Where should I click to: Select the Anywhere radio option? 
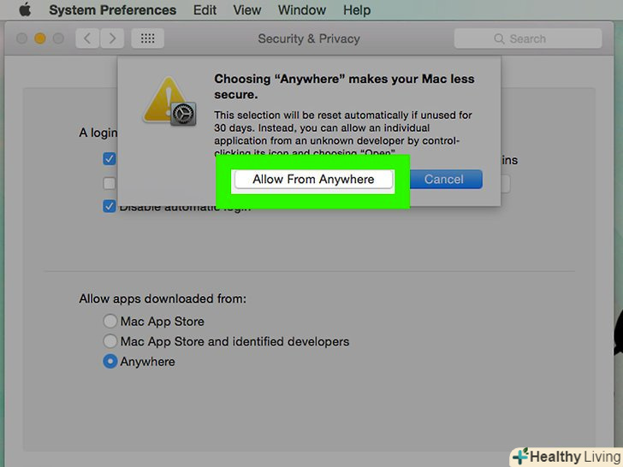110,361
